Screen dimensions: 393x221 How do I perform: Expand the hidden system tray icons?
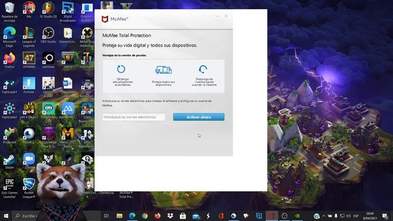(324, 215)
